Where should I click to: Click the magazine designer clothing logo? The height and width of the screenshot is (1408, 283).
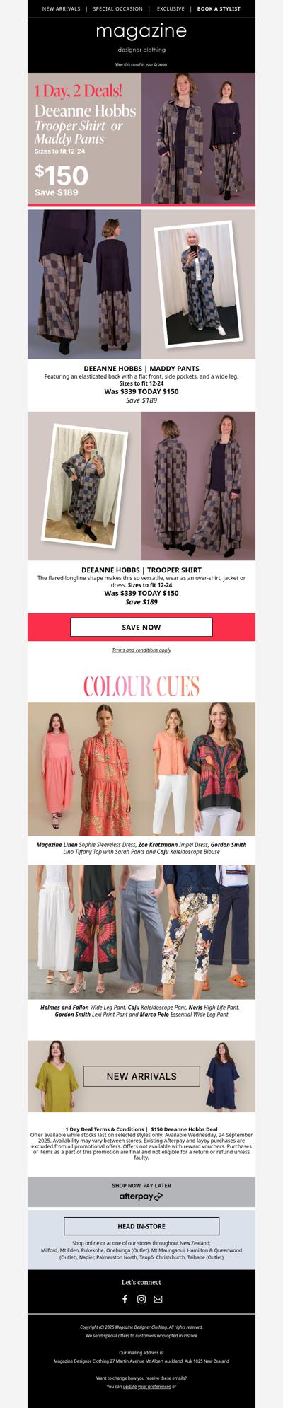point(141,37)
